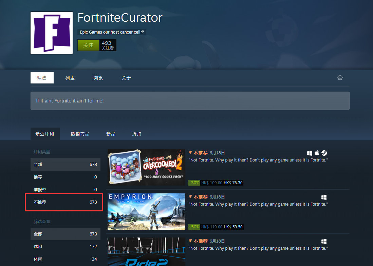Click the external link icon after 'cancer cell'
The image size is (373, 266).
coord(142,32)
